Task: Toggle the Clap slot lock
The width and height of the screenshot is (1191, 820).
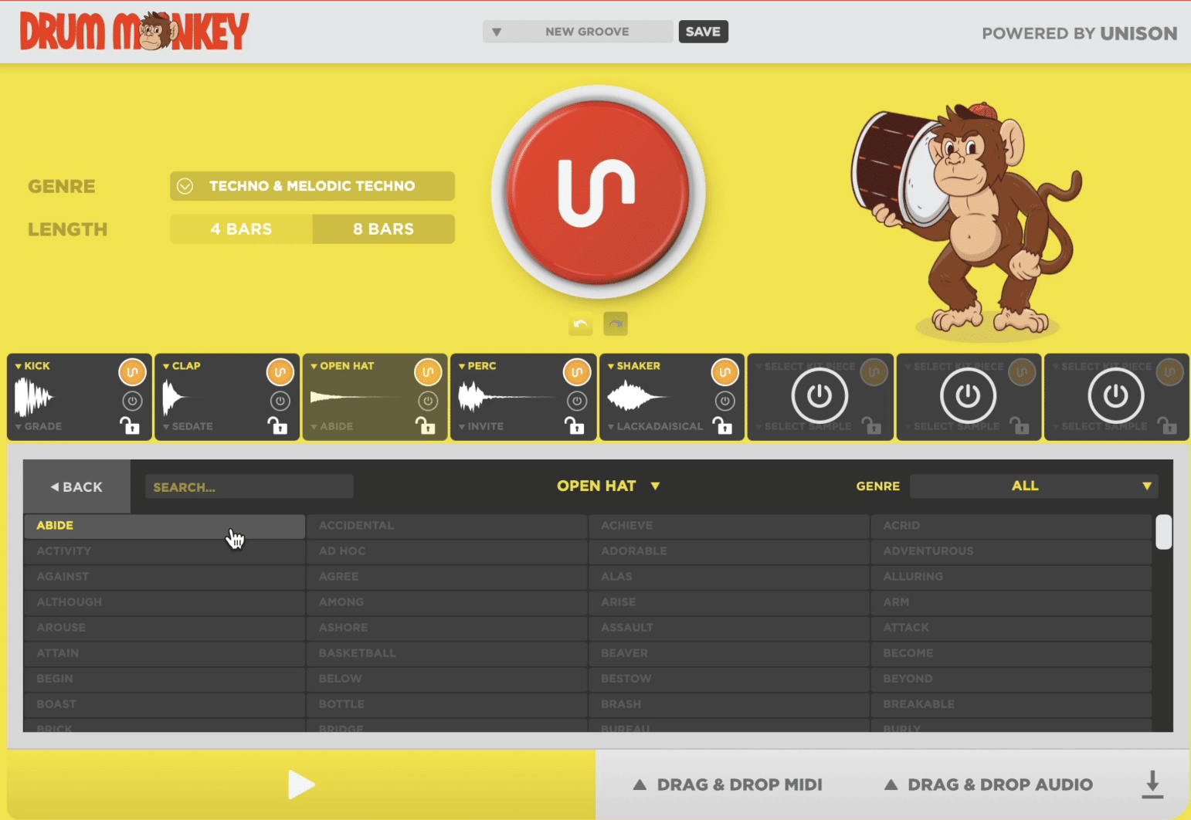Action: [277, 425]
